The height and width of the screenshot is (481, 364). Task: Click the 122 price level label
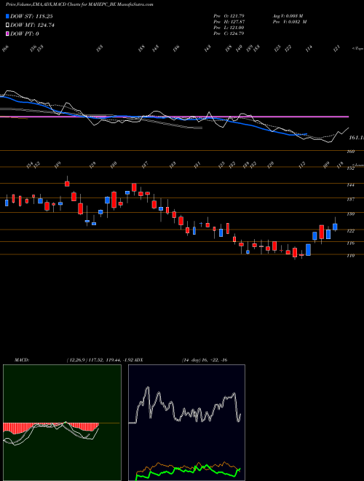350,231
